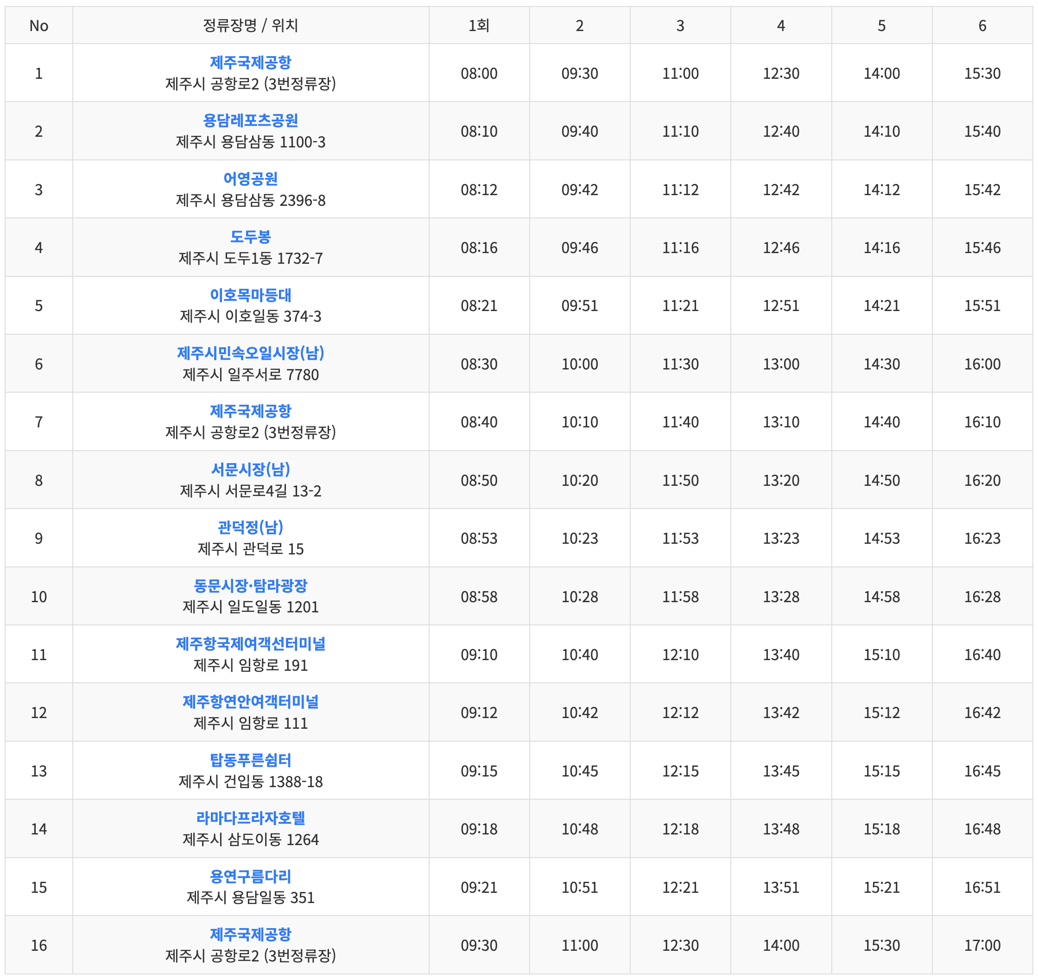This screenshot has width=1038, height=980.
Task: Click the 정류장명 / 위치 column header
Action: coord(250,25)
